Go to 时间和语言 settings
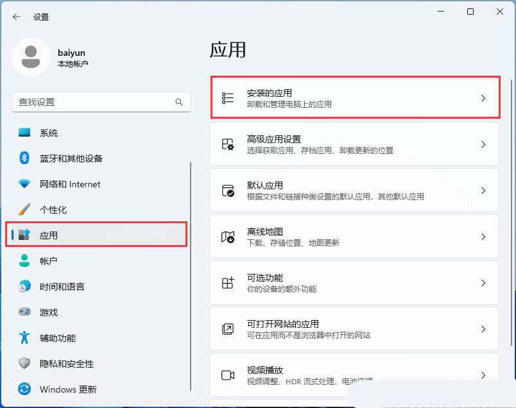516x408 pixels. [x=62, y=287]
